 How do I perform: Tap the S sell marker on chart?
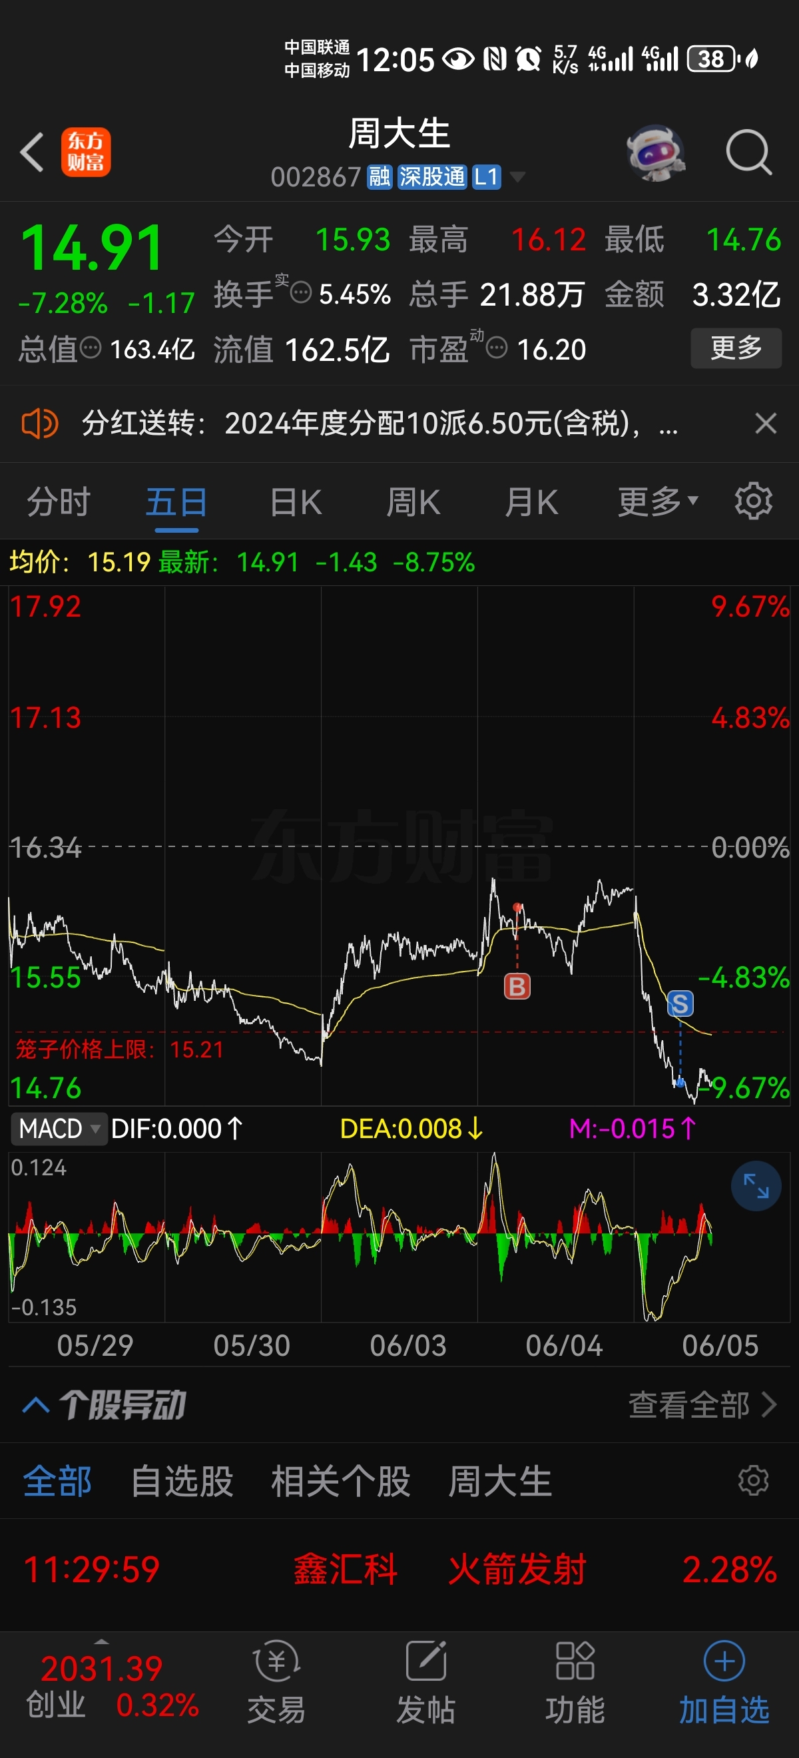coord(680,1004)
